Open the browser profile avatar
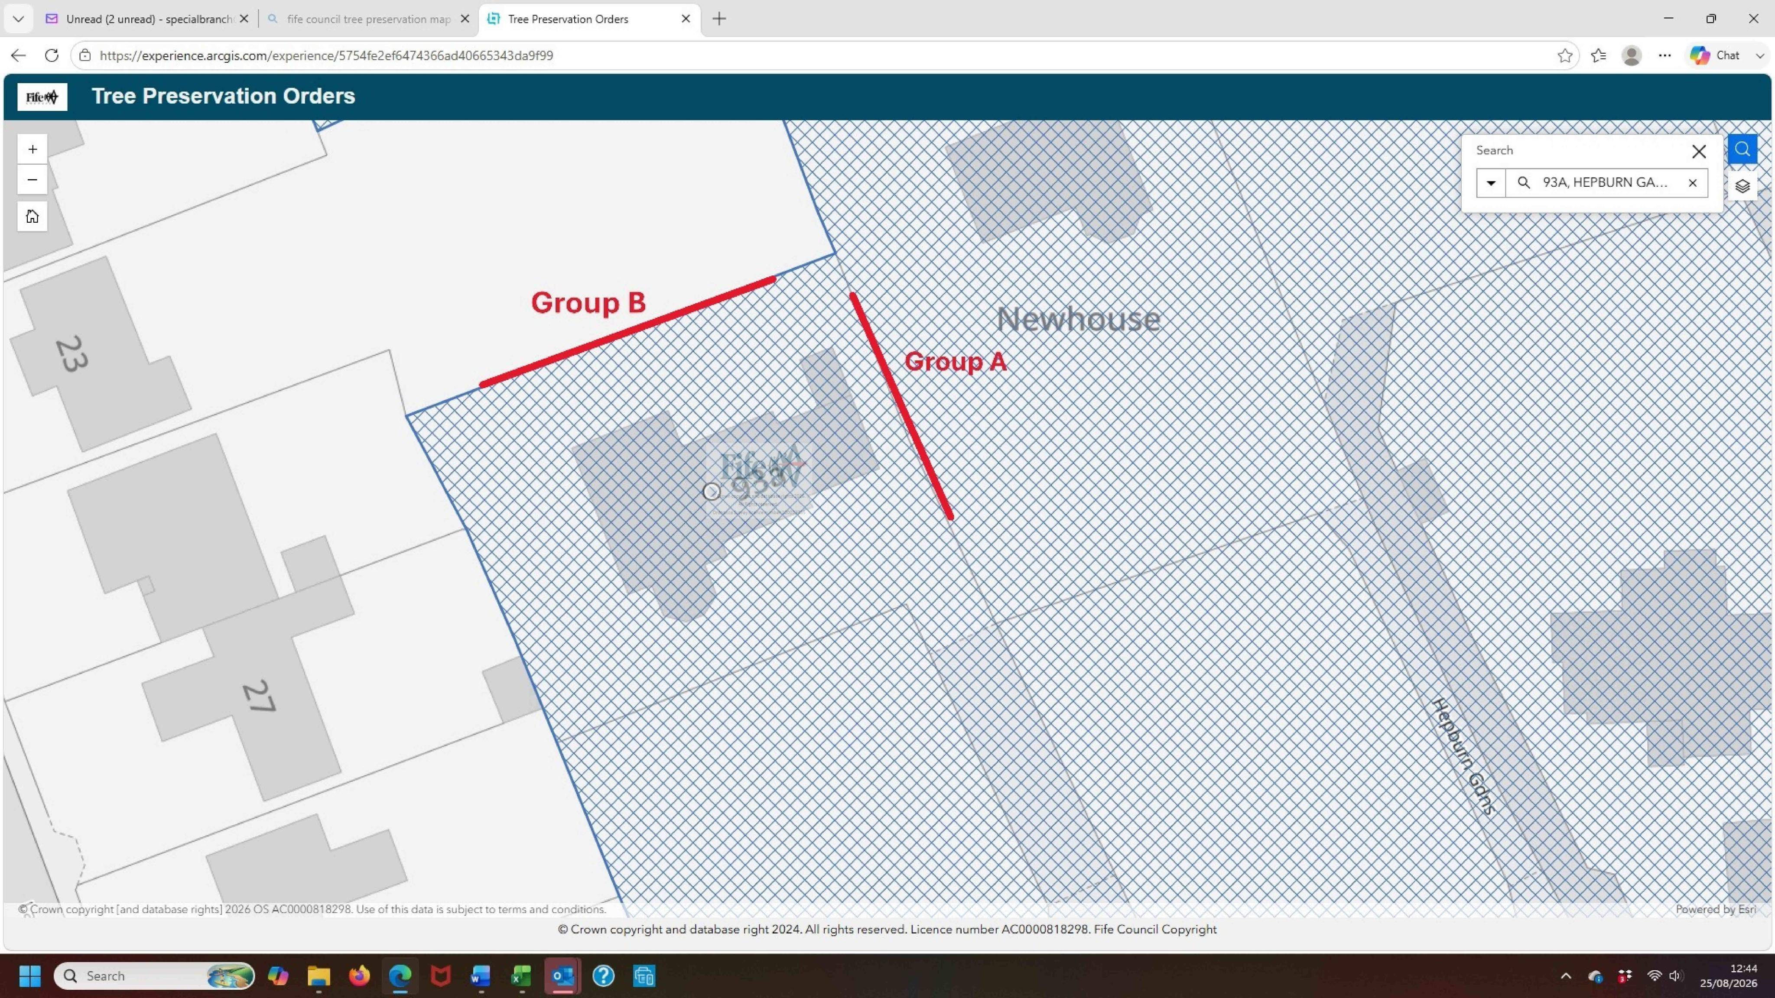The image size is (1775, 998). point(1631,55)
